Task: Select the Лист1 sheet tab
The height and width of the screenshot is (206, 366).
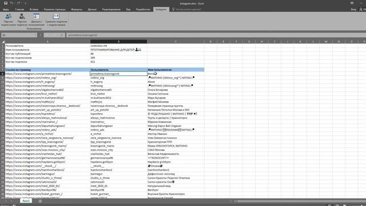Action: [x=26, y=201]
